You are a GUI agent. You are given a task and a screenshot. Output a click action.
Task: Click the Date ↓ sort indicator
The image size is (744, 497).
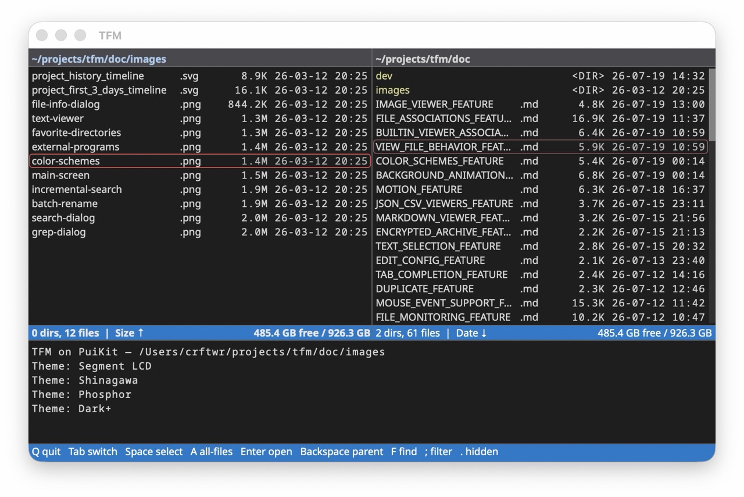tap(471, 333)
